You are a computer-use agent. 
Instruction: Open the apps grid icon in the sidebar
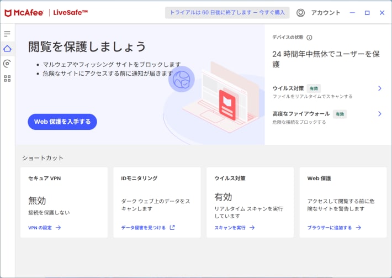[x=7, y=78]
